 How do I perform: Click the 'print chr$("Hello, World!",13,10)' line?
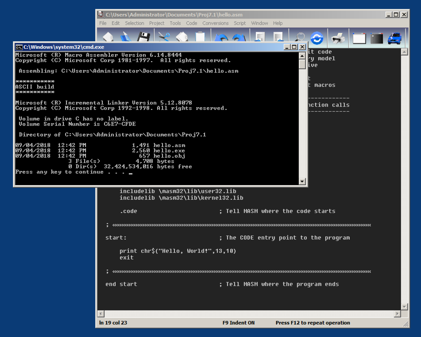pos(178,251)
